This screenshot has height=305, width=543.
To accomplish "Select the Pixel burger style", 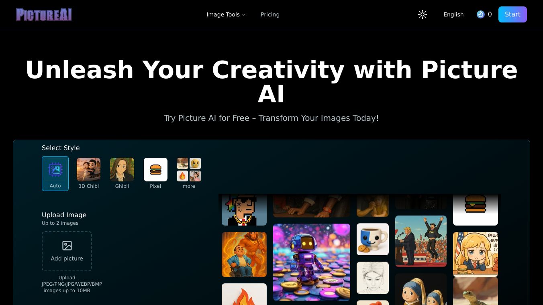I will (155, 173).
